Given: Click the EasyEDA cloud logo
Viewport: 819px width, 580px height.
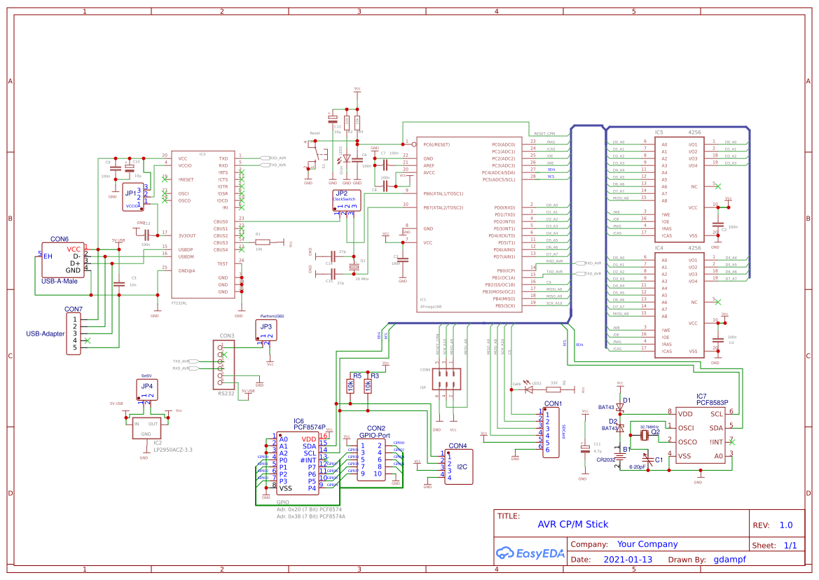Looking at the screenshot, I should [x=504, y=553].
